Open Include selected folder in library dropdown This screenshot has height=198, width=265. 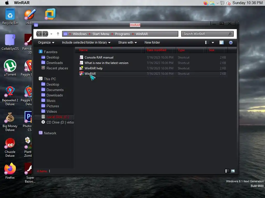pos(86,43)
